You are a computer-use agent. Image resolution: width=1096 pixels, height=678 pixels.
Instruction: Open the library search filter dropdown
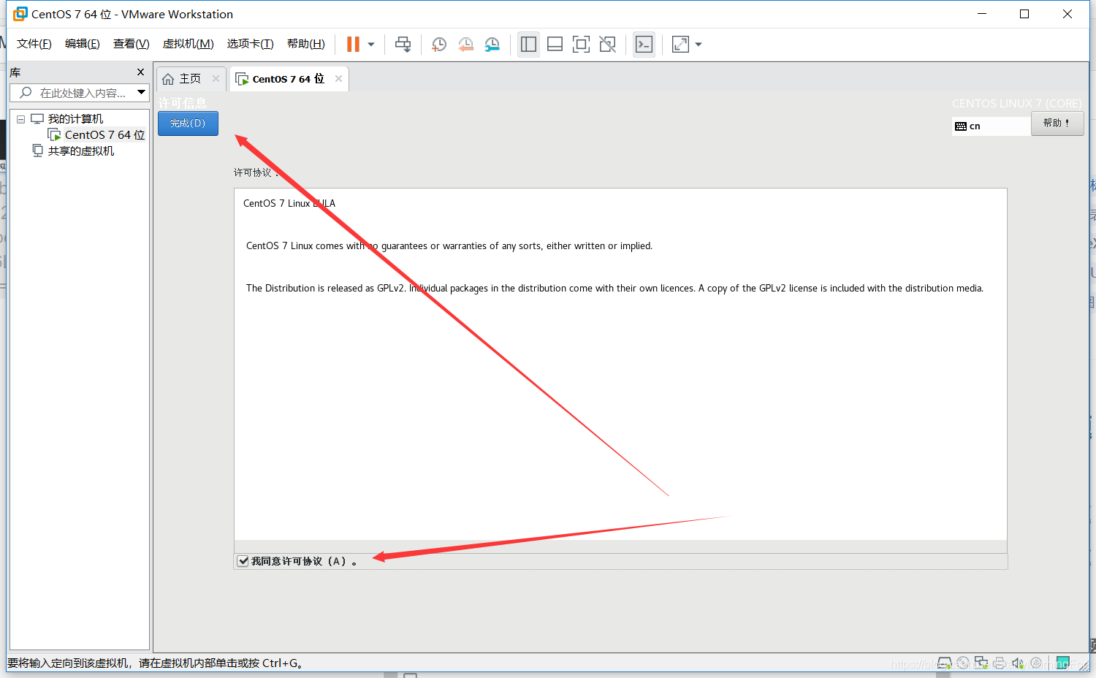click(142, 93)
